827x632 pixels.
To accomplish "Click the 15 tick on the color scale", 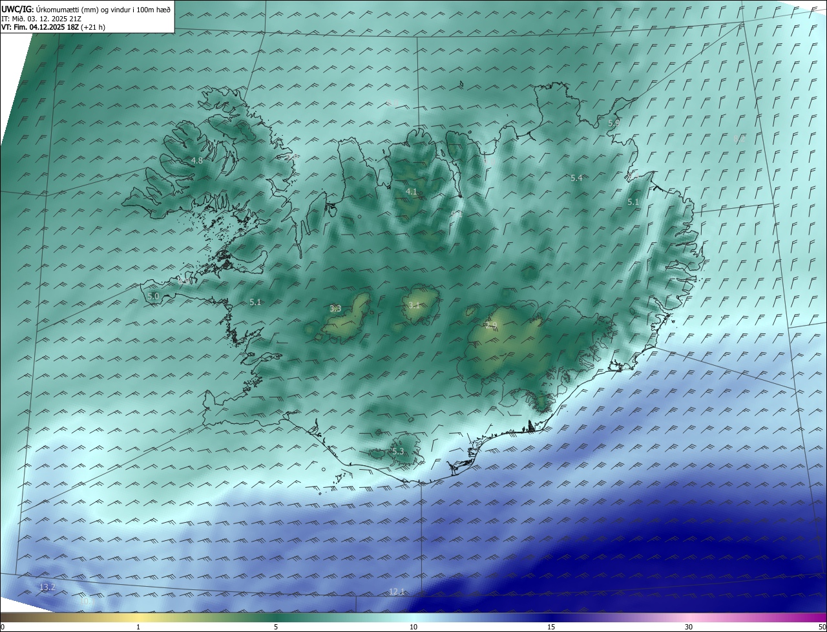I will click(x=551, y=627).
